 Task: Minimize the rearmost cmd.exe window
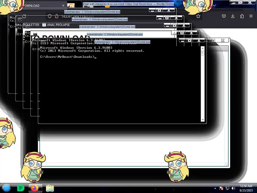[x=152, y=10]
